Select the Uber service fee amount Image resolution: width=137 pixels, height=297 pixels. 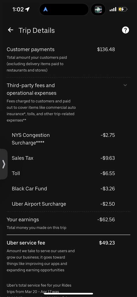point(107,243)
